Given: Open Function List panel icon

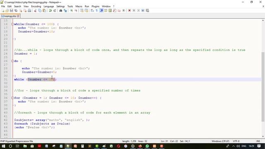Looking at the screenshot, I should [x=115, y=10].
